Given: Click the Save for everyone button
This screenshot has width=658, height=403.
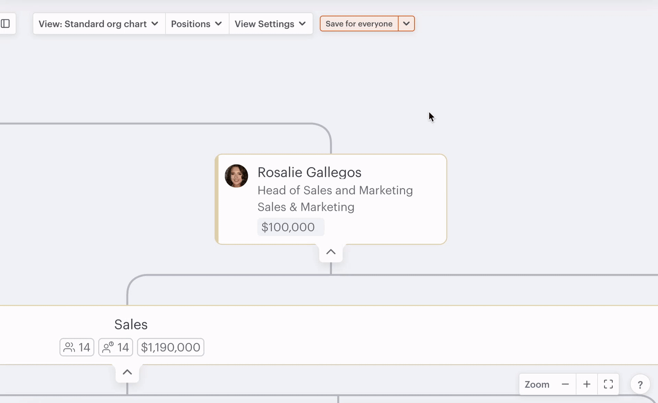Looking at the screenshot, I should [358, 23].
